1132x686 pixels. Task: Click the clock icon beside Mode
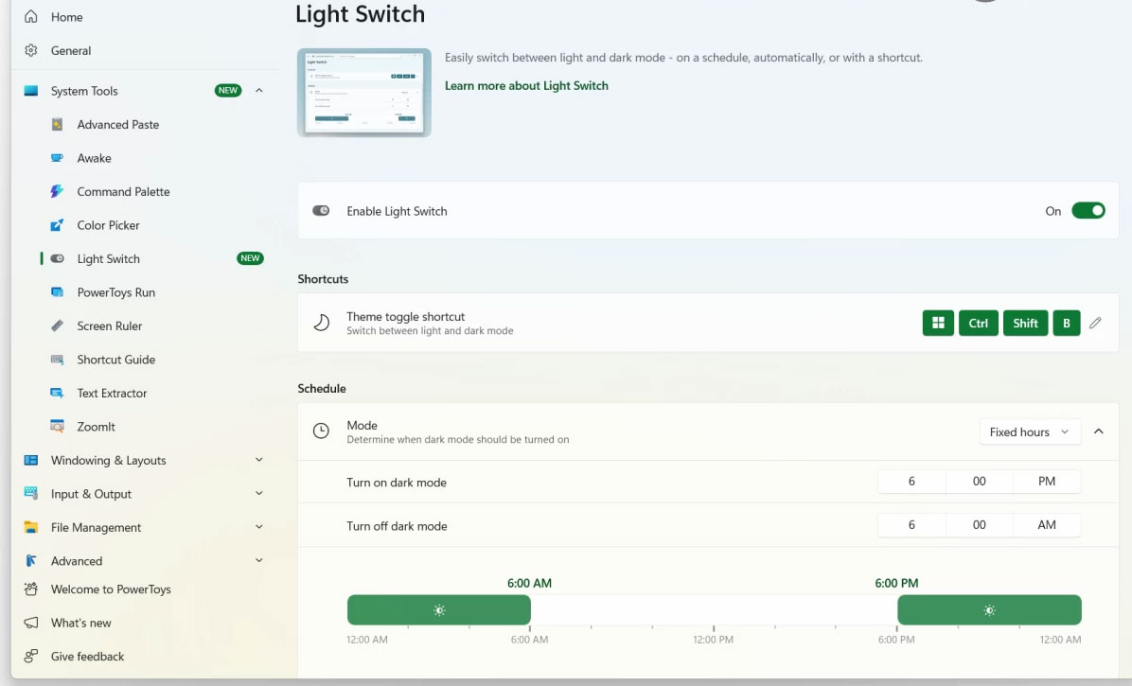[321, 431]
